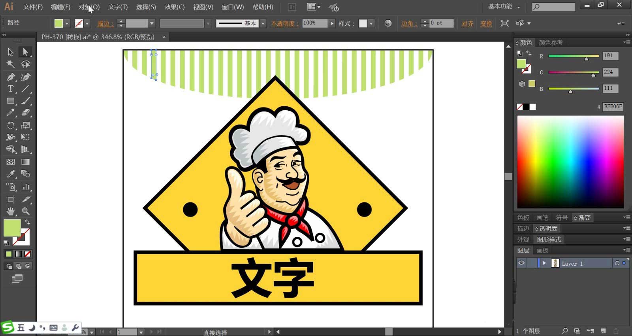This screenshot has width=632, height=336.
Task: Choose the Paintbrush tool
Action: tap(26, 101)
